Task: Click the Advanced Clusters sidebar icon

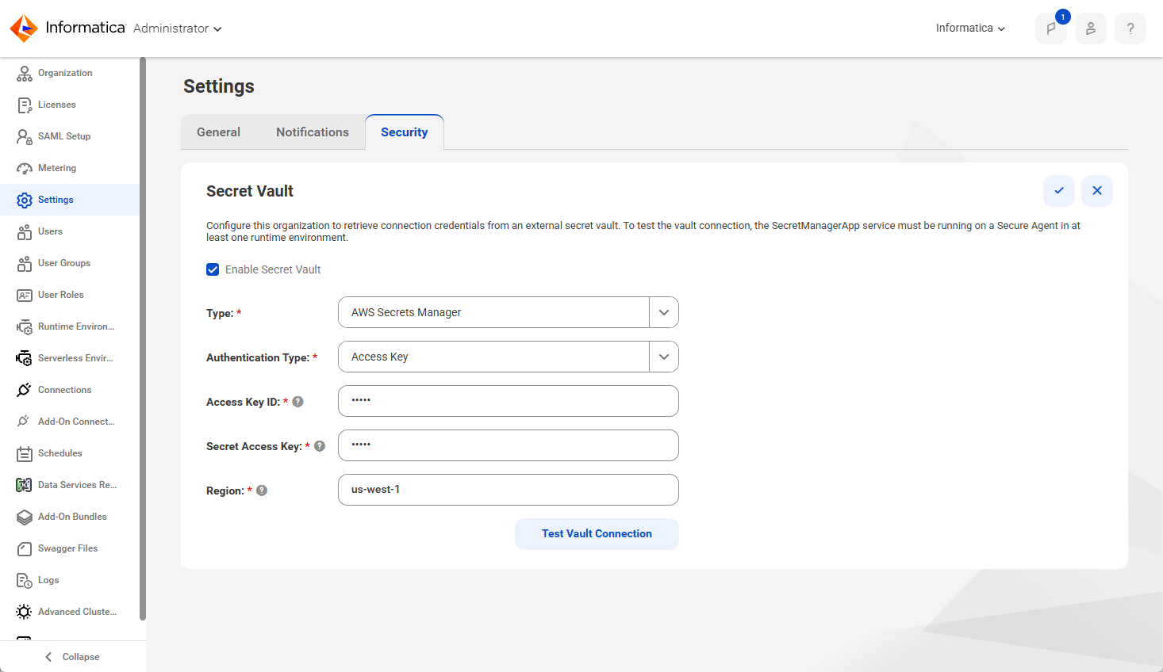Action: [25, 612]
